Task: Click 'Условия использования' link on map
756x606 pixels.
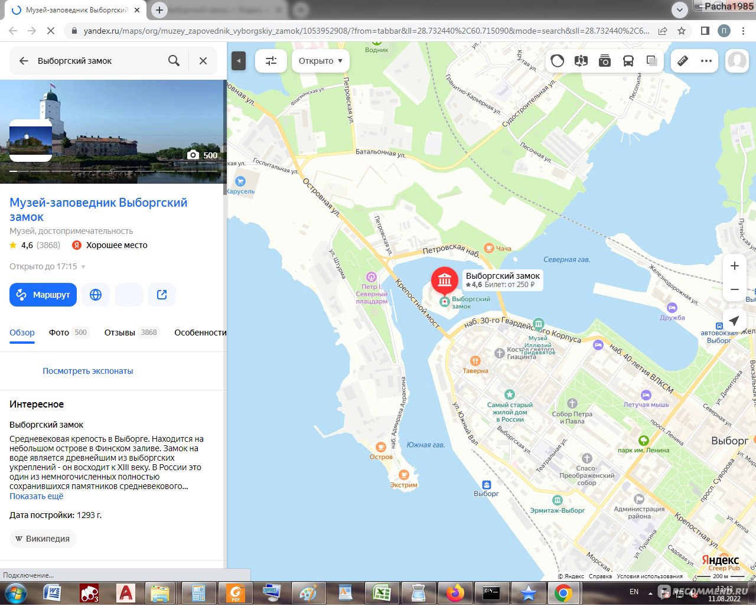Action: point(650,576)
